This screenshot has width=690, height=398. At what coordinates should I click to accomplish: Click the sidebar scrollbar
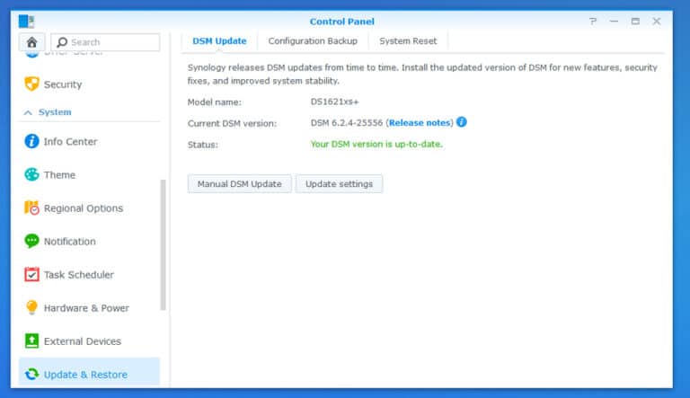(x=164, y=244)
